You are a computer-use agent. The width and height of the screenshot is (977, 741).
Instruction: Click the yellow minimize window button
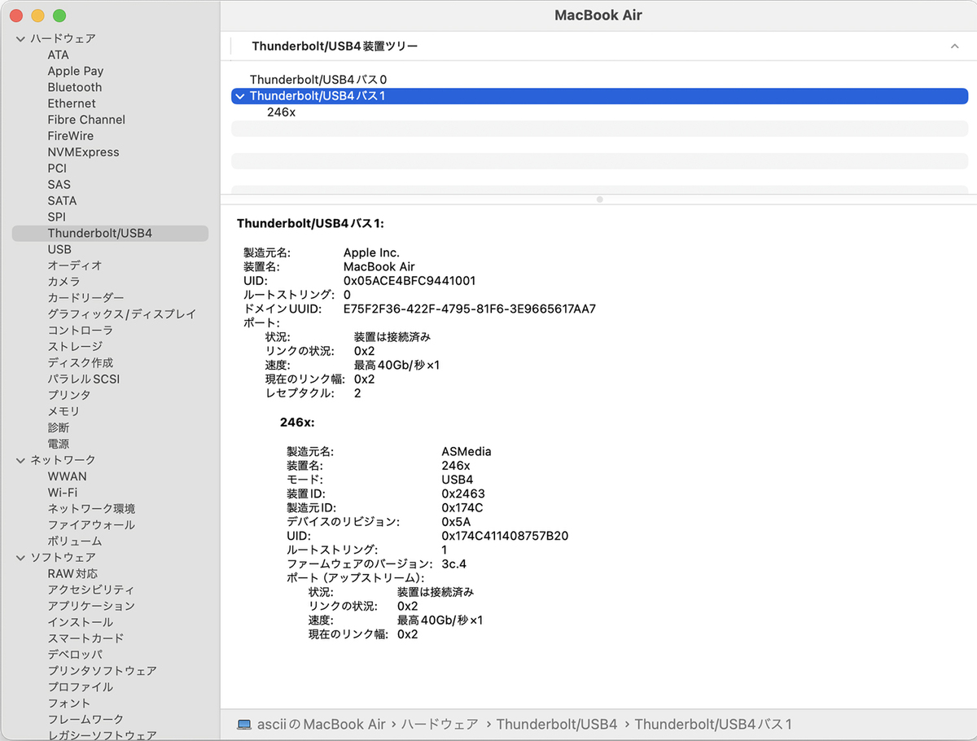coord(37,15)
